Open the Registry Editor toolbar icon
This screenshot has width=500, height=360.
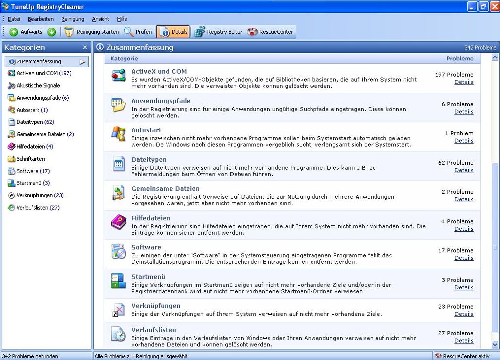pyautogui.click(x=200, y=32)
